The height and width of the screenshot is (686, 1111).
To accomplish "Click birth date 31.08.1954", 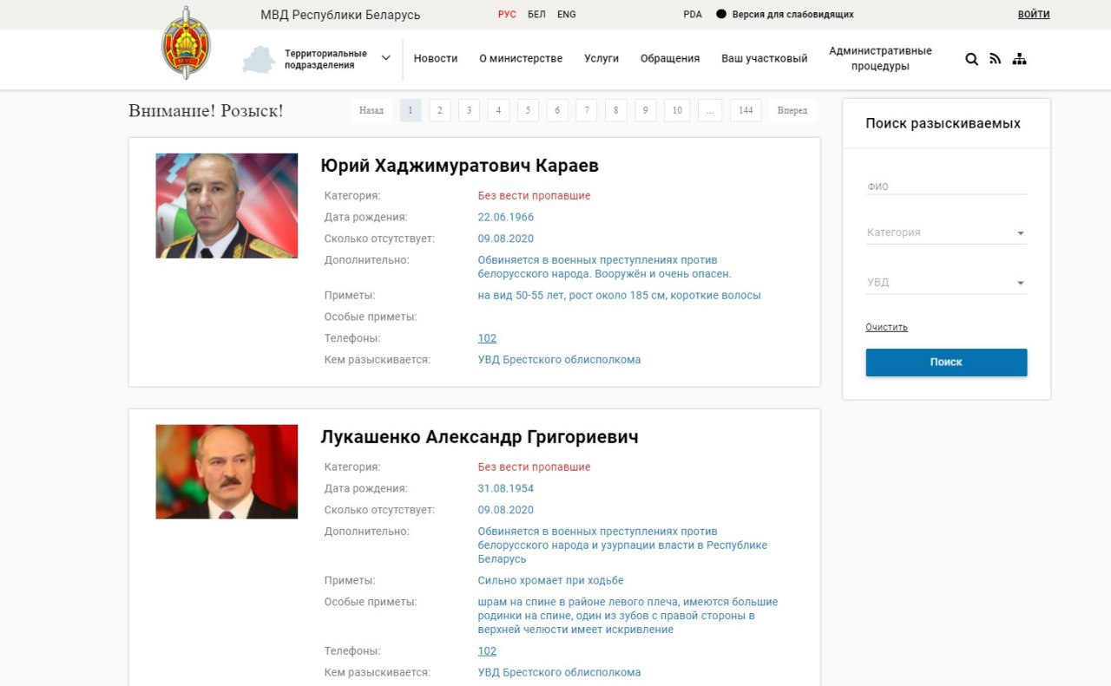I will 506,488.
